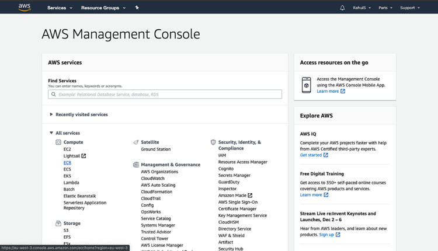This screenshot has height=251, width=438.
Task: Click external link icon beside Lightsail
Action: click(x=84, y=156)
